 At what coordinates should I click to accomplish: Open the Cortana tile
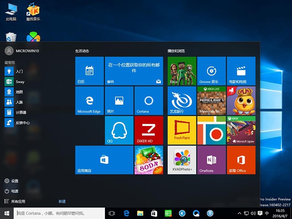(148, 100)
